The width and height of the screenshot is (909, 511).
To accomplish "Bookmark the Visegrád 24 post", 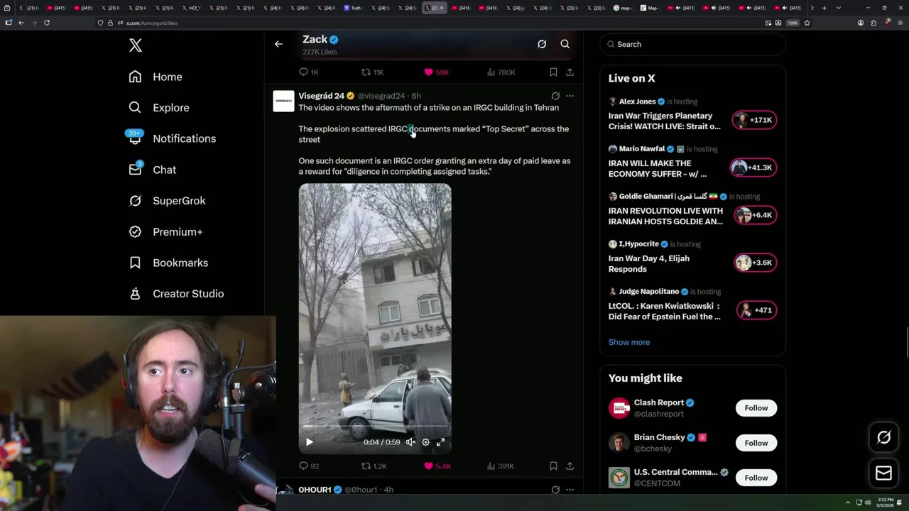I will [553, 466].
